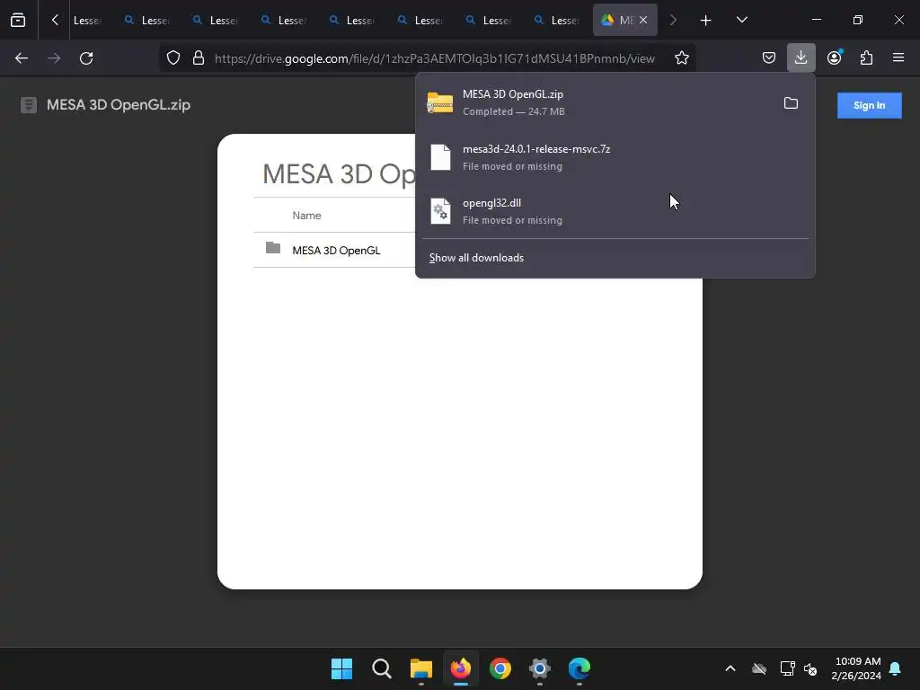The height and width of the screenshot is (690, 920).
Task: Open tracking protection shield icon
Action: tap(173, 58)
